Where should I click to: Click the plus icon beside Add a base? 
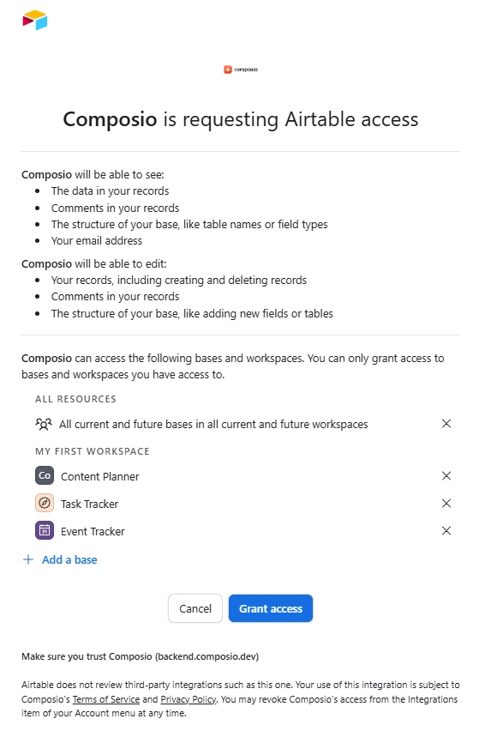28,559
